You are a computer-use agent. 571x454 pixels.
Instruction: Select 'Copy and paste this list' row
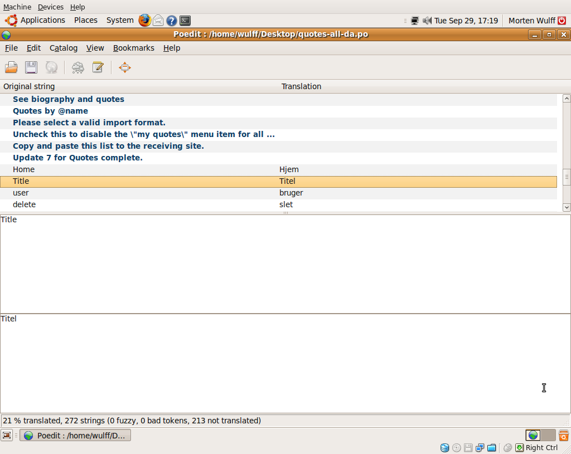(x=279, y=146)
